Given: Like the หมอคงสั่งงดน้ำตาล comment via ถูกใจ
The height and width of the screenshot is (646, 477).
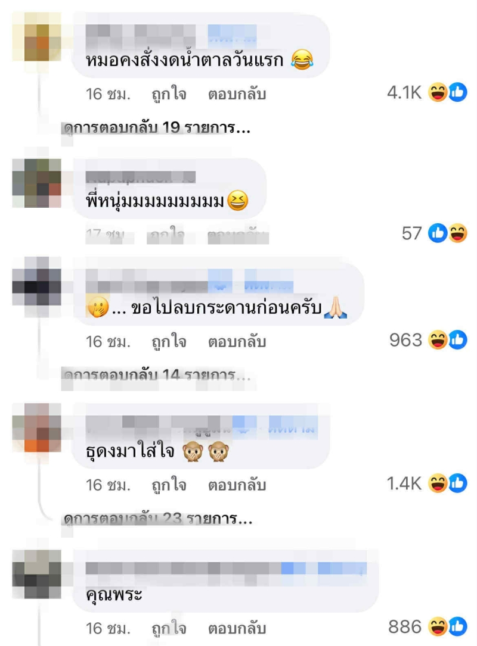Looking at the screenshot, I should (169, 94).
